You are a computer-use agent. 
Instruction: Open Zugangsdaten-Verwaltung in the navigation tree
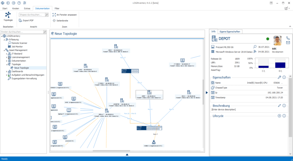24,78
